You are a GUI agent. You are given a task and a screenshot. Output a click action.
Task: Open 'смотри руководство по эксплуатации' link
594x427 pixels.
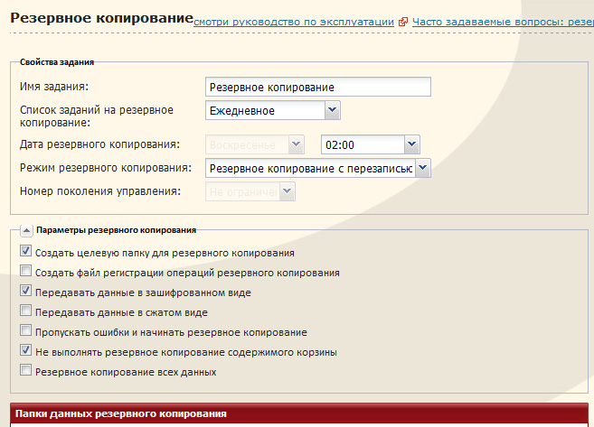pos(295,21)
